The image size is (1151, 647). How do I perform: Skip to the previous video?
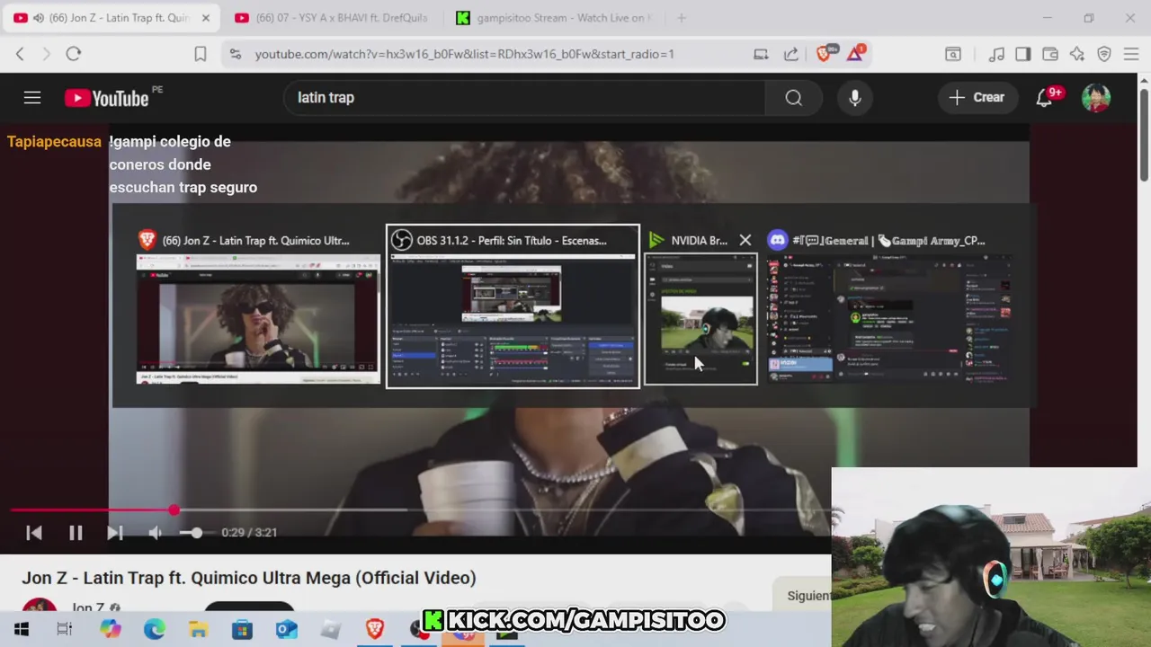tap(34, 533)
